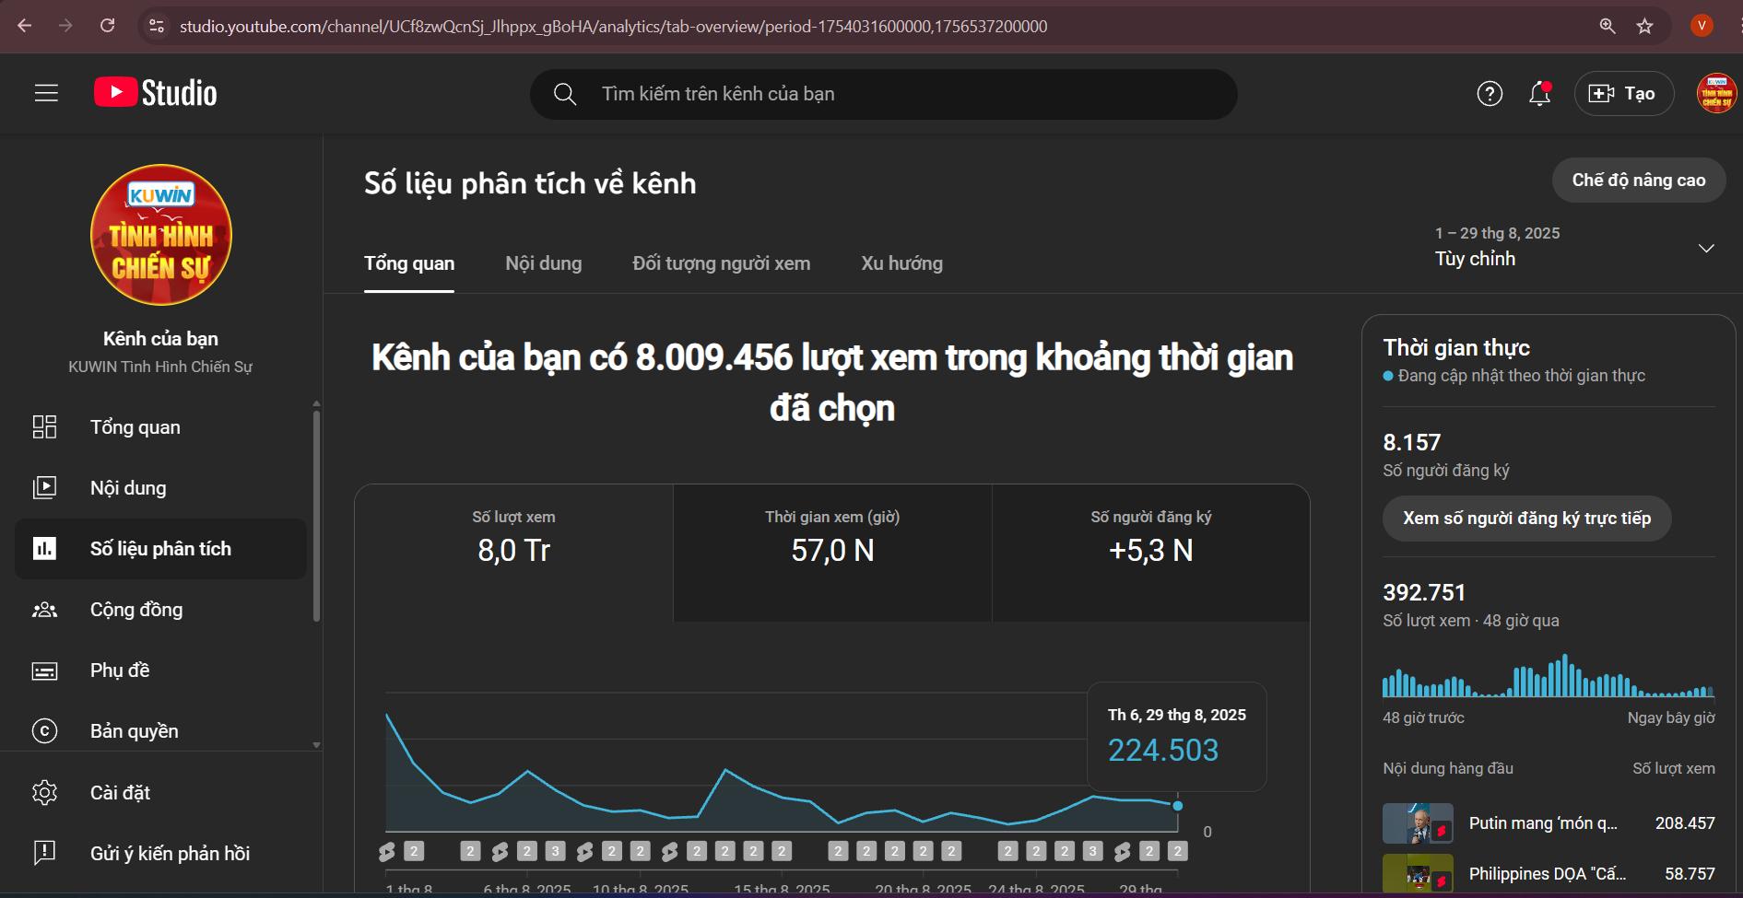Viewport: 1743px width, 898px height.
Task: Click the magnifier icon in the search box
Action: click(x=565, y=94)
